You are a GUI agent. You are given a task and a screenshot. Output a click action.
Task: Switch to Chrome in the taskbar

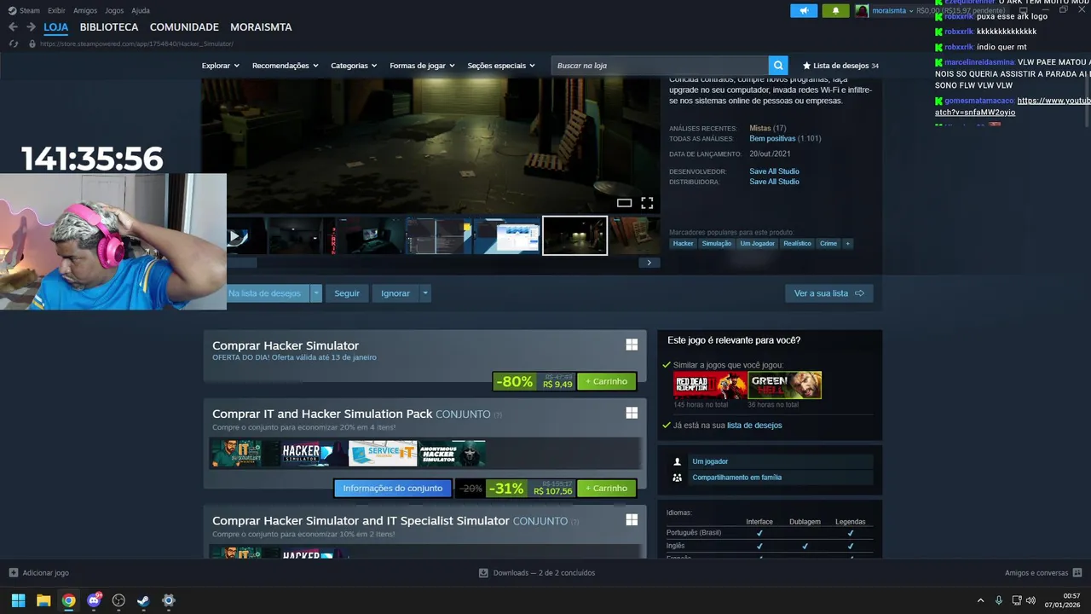[x=68, y=600]
